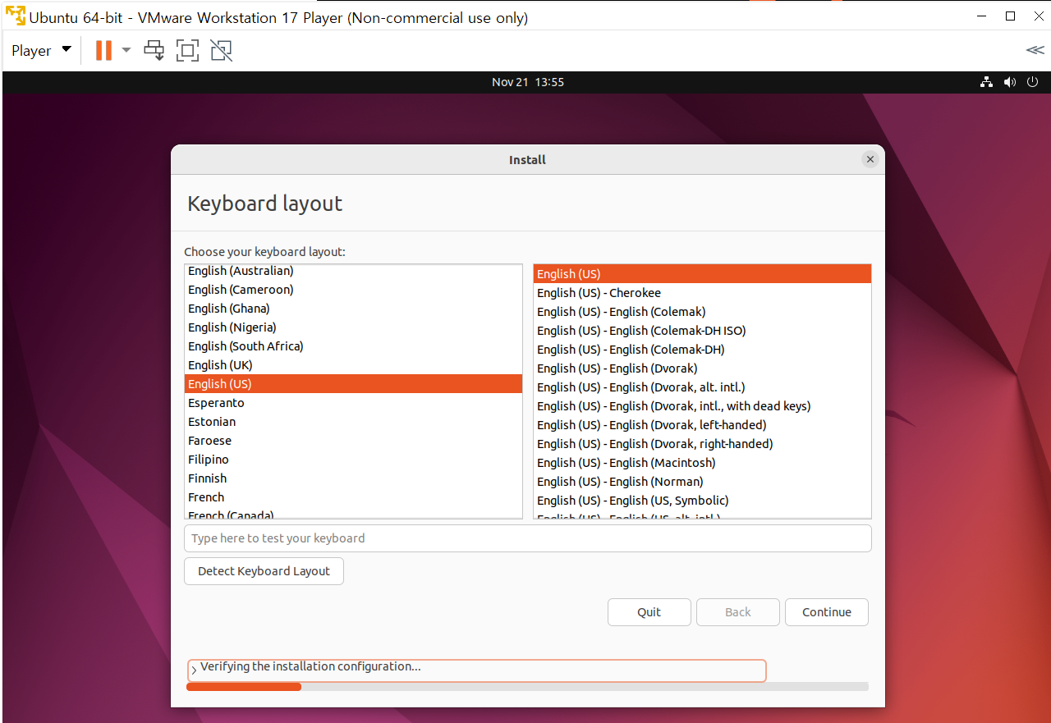
Task: Enter full screen mode icon
Action: (187, 50)
